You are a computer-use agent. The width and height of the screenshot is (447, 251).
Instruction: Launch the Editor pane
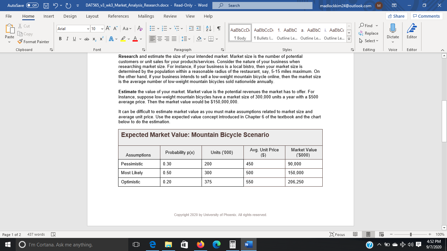(x=411, y=32)
